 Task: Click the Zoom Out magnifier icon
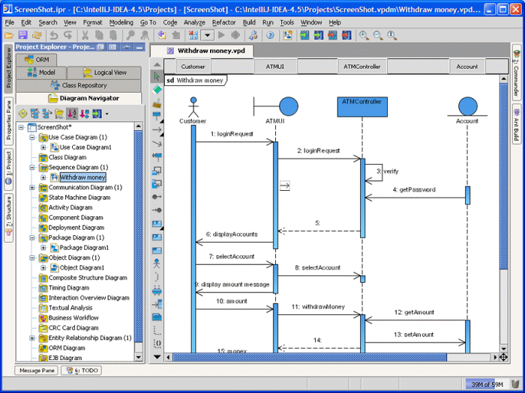pos(378,35)
